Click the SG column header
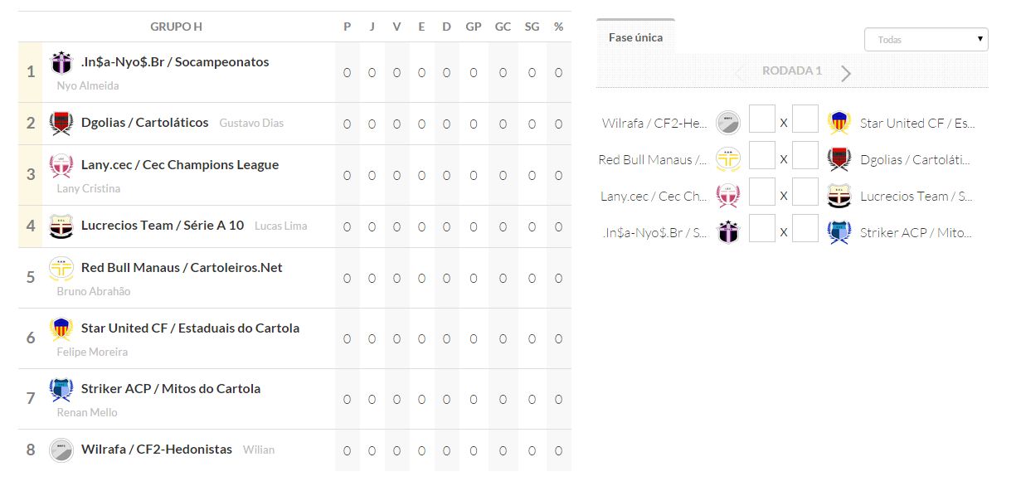 coord(532,27)
